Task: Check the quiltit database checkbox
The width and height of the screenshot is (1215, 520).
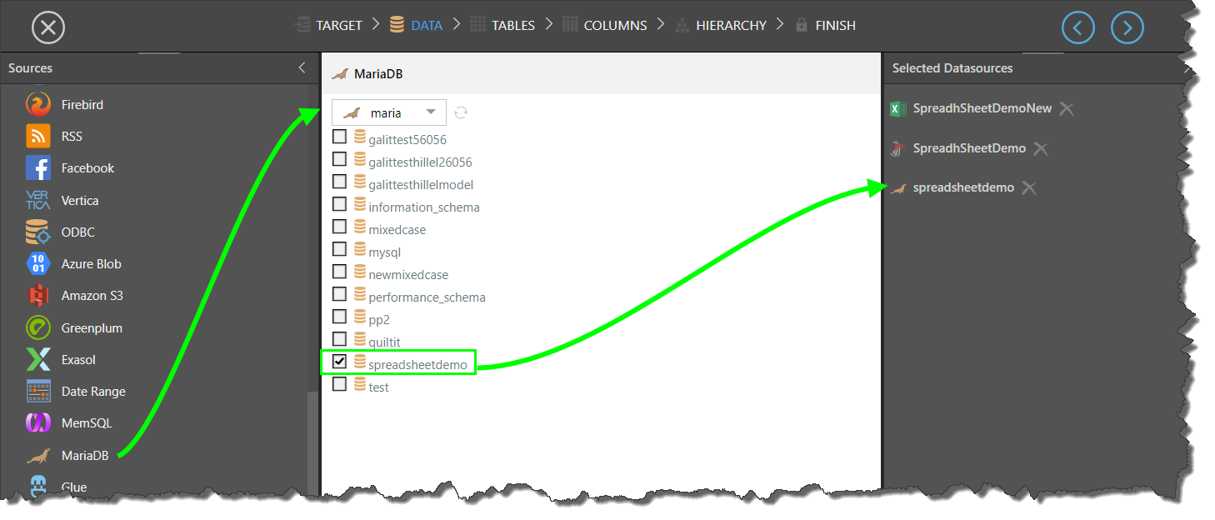Action: 340,339
